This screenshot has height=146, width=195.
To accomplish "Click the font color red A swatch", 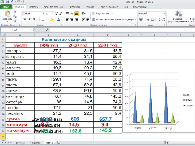I will click(x=58, y=19).
